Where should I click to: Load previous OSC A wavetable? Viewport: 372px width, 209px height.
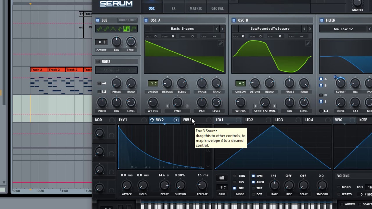pyautogui.click(x=217, y=29)
